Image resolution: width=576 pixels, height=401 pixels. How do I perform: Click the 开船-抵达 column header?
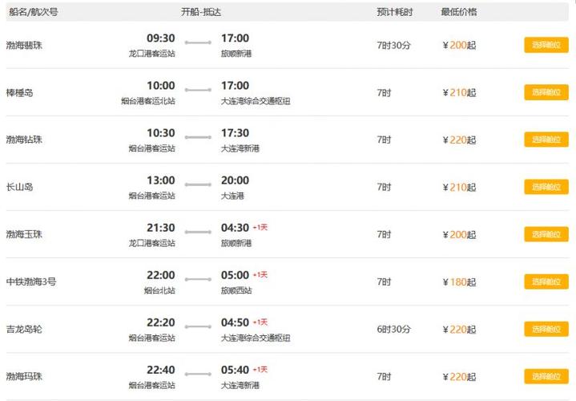point(200,12)
